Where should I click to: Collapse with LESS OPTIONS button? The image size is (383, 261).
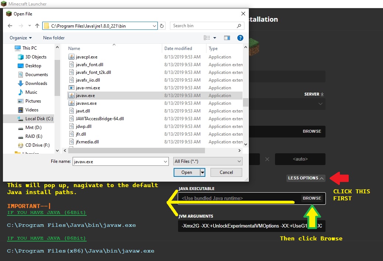306,178
